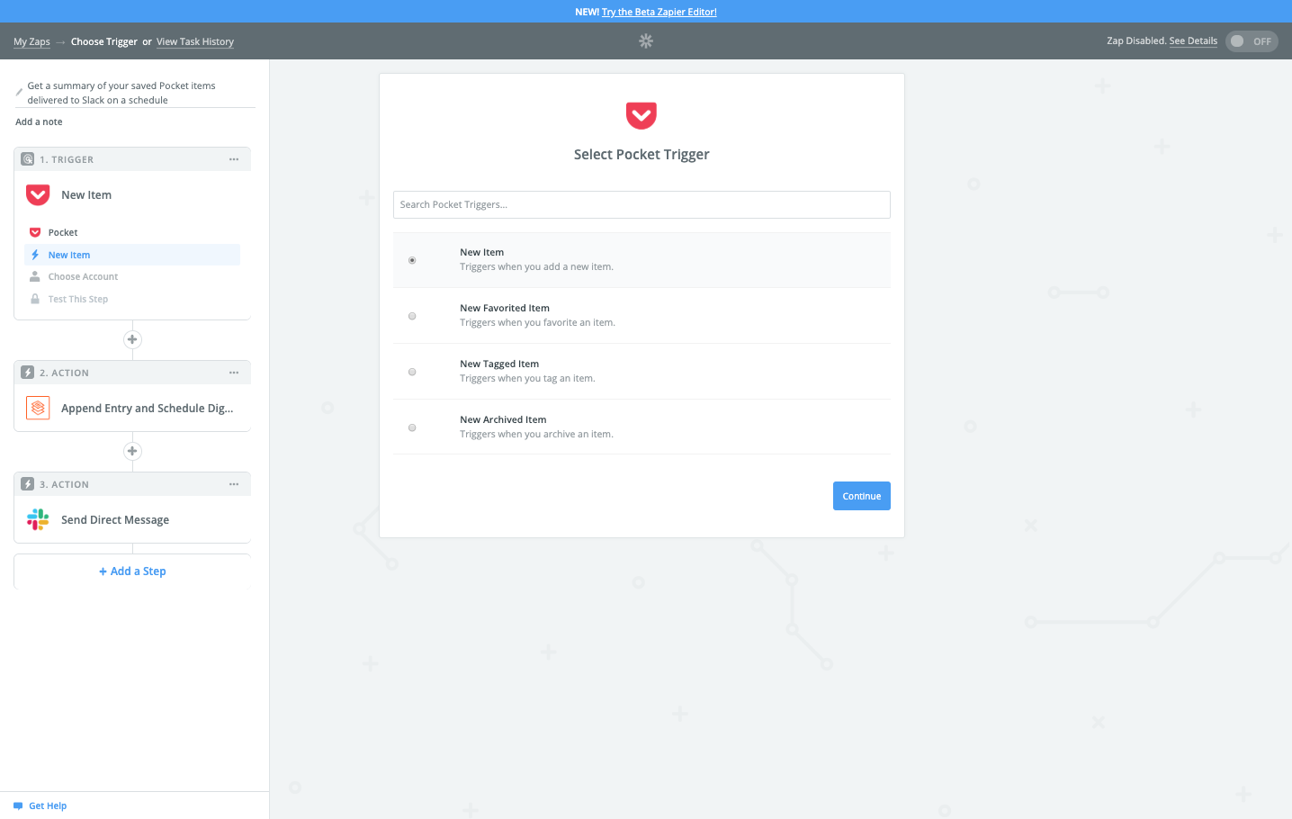Click the New Item trigger title in sidebar
This screenshot has width=1292, height=819.
point(86,195)
